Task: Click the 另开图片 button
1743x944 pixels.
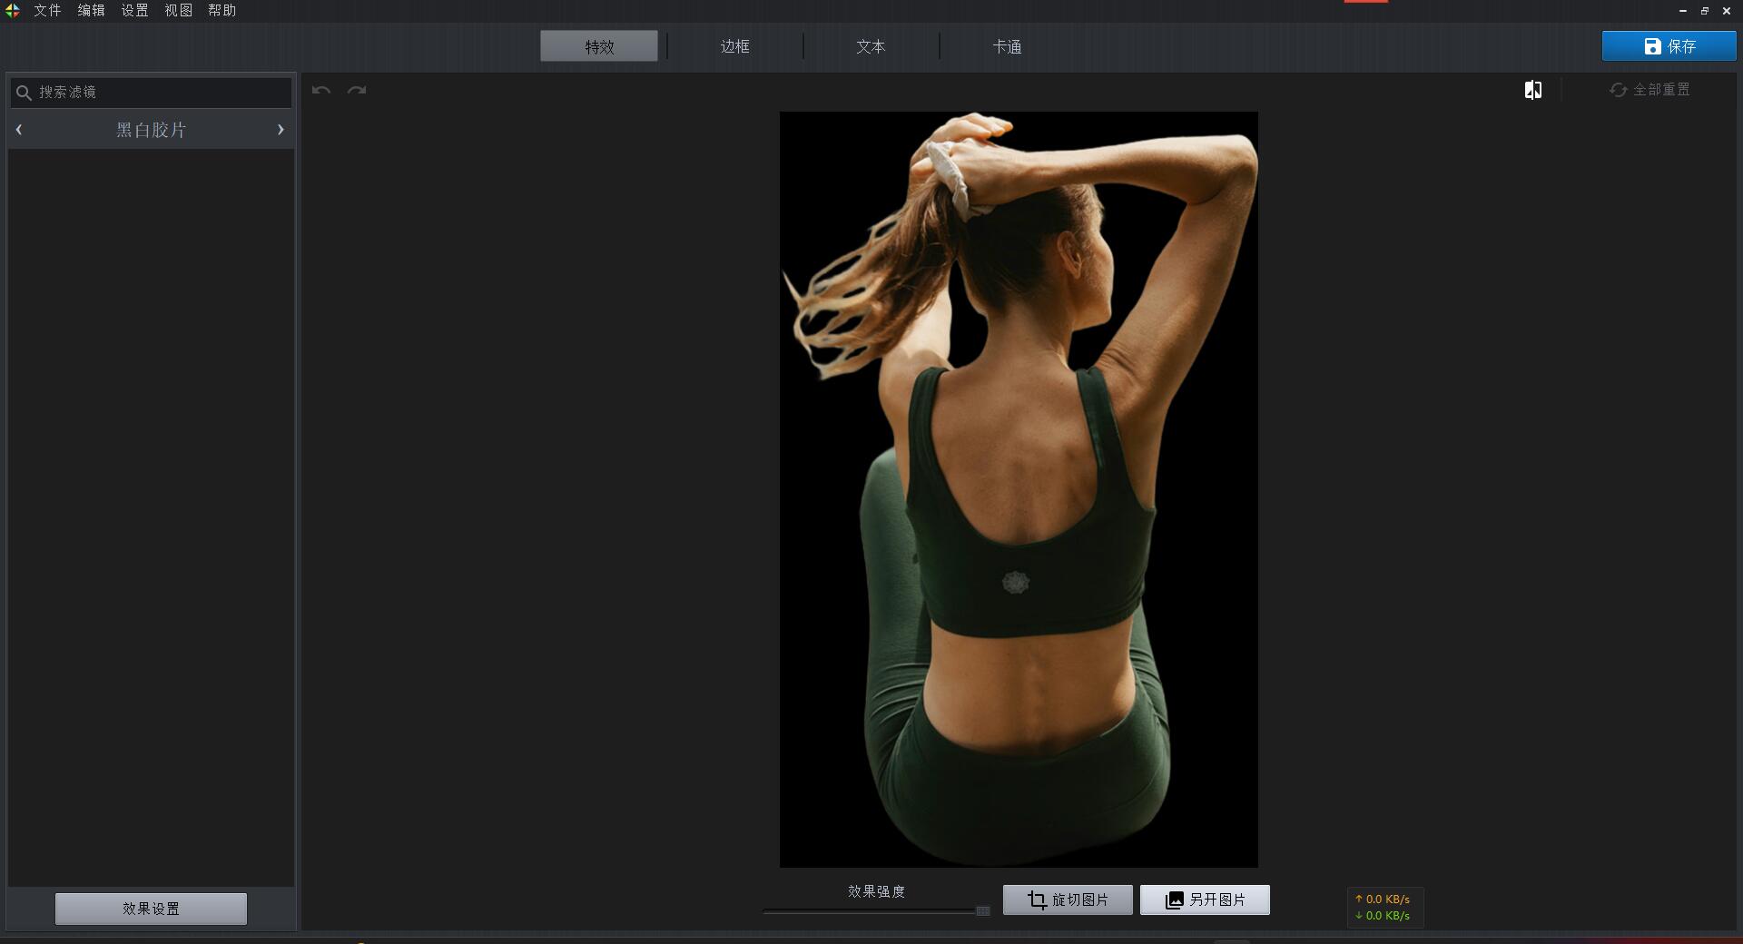Action: 1205,900
